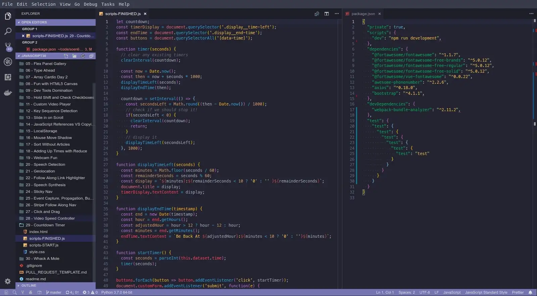Open the Docker view in activity bar
Viewport: 537px width, 296px height.
coord(8,93)
